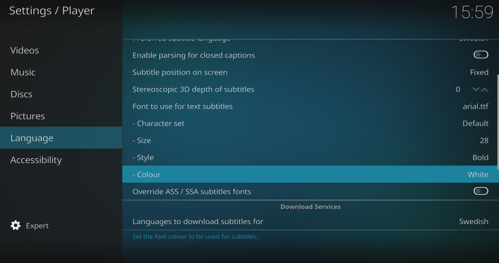
Task: Open the Accessibility settings category
Action: [x=36, y=160]
